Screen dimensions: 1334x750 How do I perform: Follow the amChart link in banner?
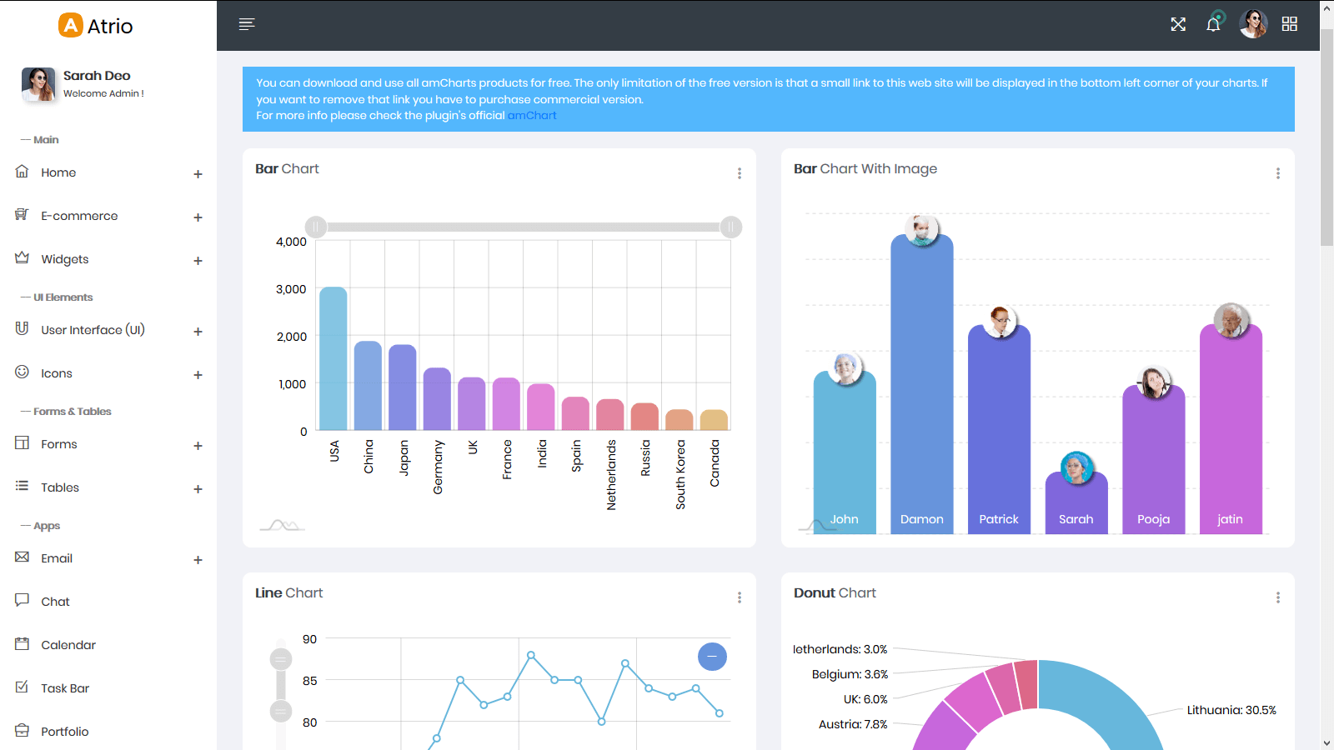[x=532, y=116]
